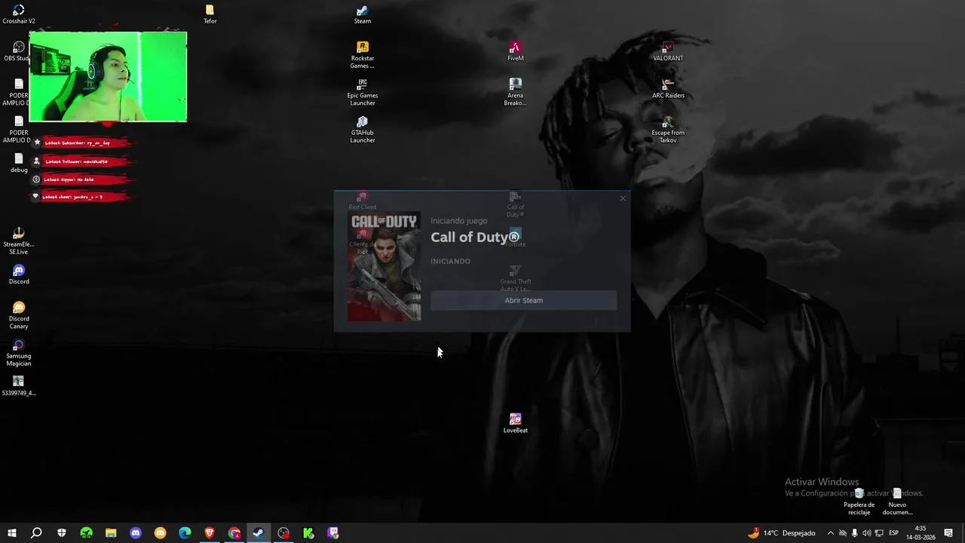Click the microphone tray icon
This screenshot has height=543, width=965.
point(854,533)
